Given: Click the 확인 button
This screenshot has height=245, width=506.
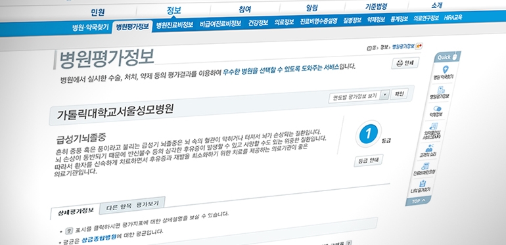Looking at the screenshot, I should tap(399, 94).
